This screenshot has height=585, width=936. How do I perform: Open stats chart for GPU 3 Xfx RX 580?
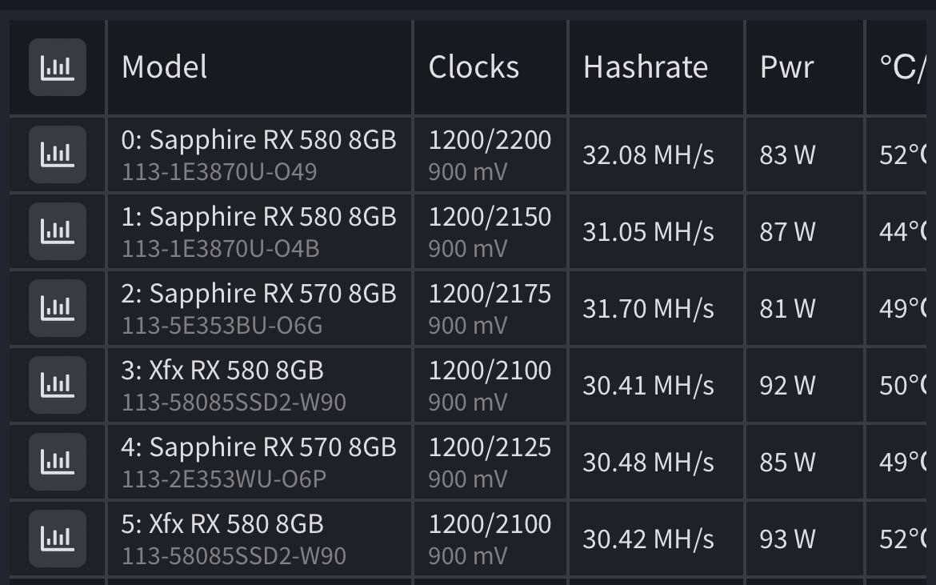(x=58, y=385)
